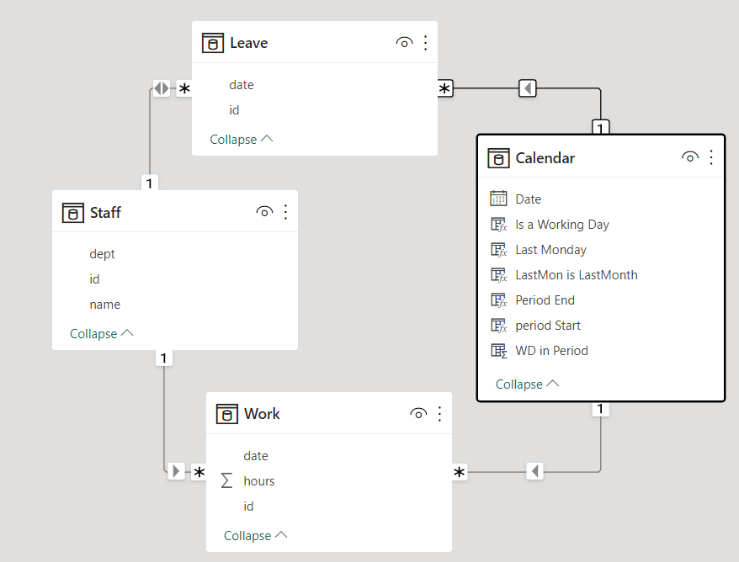This screenshot has height=562, width=739.
Task: Collapse the Calendar table card
Action: (x=528, y=384)
